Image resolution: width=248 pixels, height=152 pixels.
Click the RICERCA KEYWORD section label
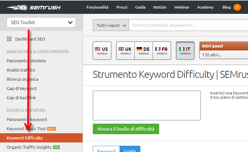pos(26,110)
